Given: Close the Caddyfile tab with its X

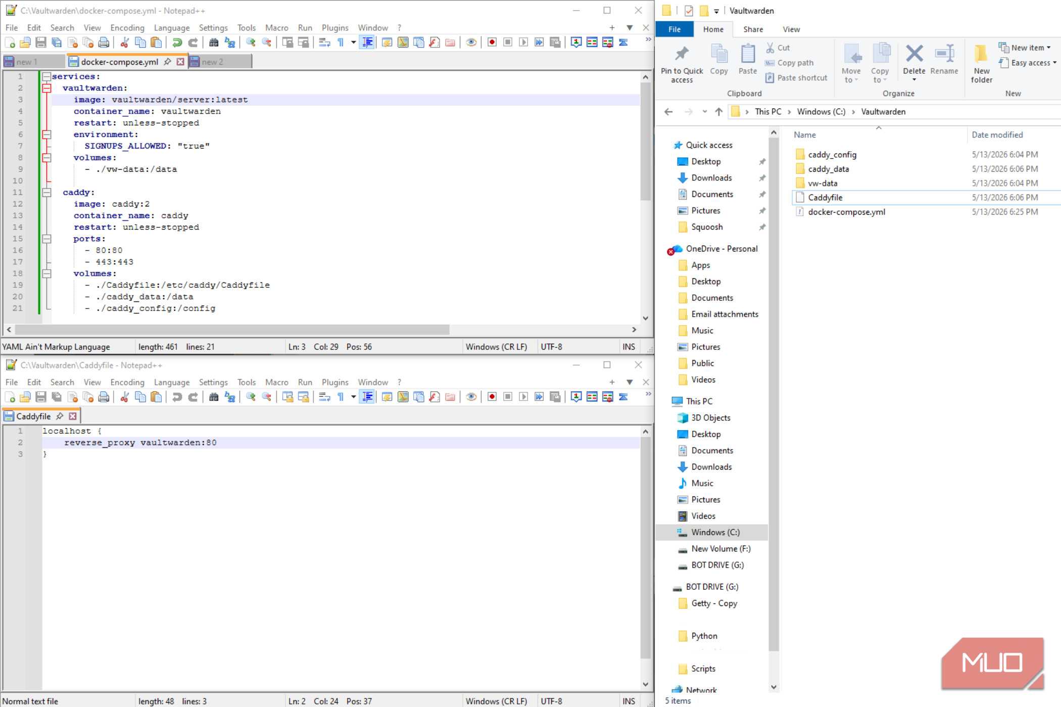Looking at the screenshot, I should pos(73,416).
